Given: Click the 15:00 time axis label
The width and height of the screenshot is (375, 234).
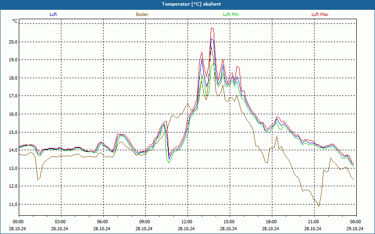Looking at the screenshot, I should [x=230, y=221].
